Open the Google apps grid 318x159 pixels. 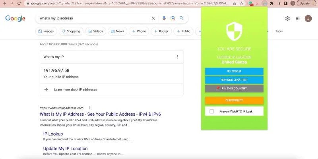click(297, 18)
